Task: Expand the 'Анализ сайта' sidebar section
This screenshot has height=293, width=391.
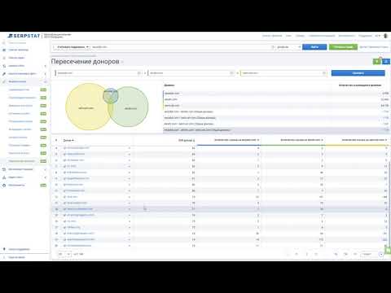Action: (24, 66)
